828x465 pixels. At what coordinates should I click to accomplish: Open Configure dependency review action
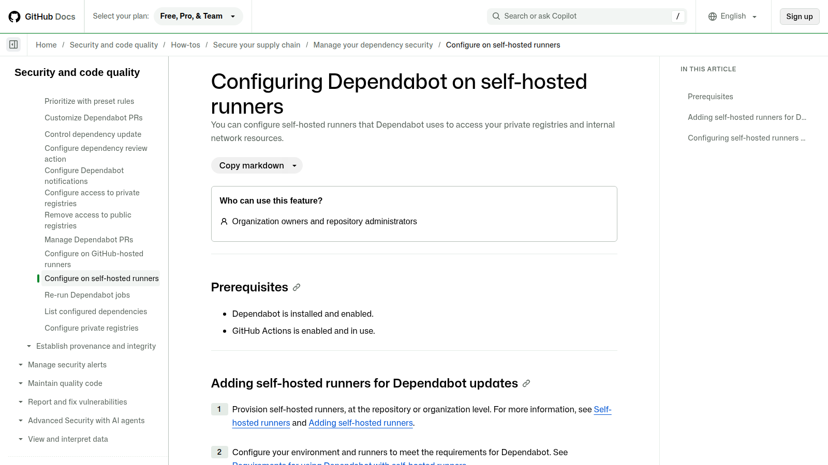tap(96, 153)
